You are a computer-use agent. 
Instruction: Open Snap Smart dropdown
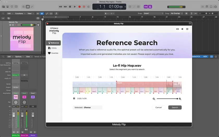tap(154, 13)
